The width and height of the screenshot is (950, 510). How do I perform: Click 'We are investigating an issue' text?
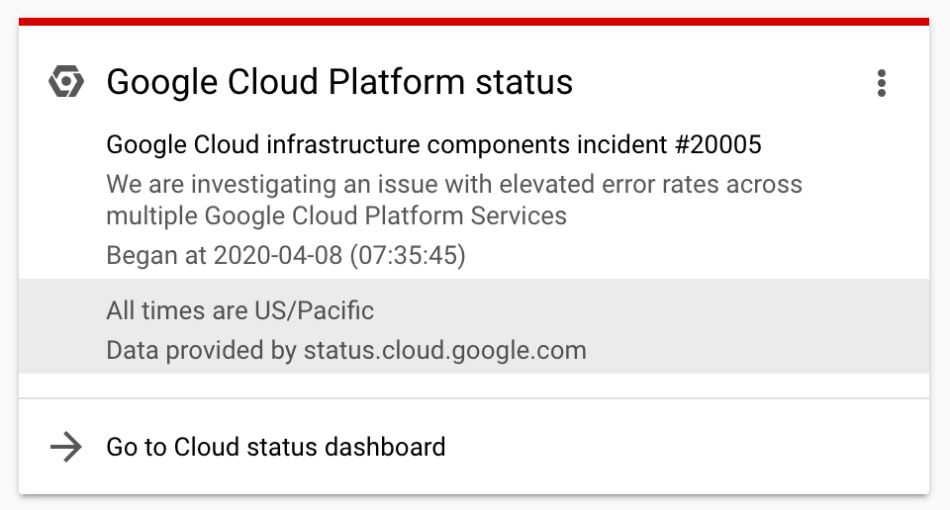(x=261, y=185)
